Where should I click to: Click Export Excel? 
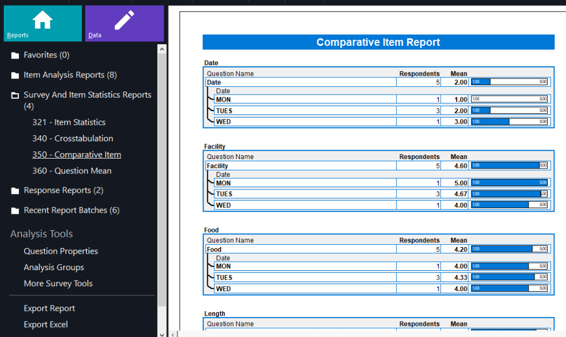pos(45,324)
